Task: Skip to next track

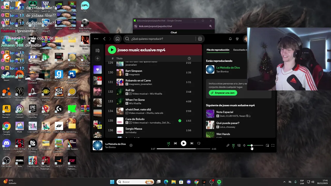Action: (192, 143)
